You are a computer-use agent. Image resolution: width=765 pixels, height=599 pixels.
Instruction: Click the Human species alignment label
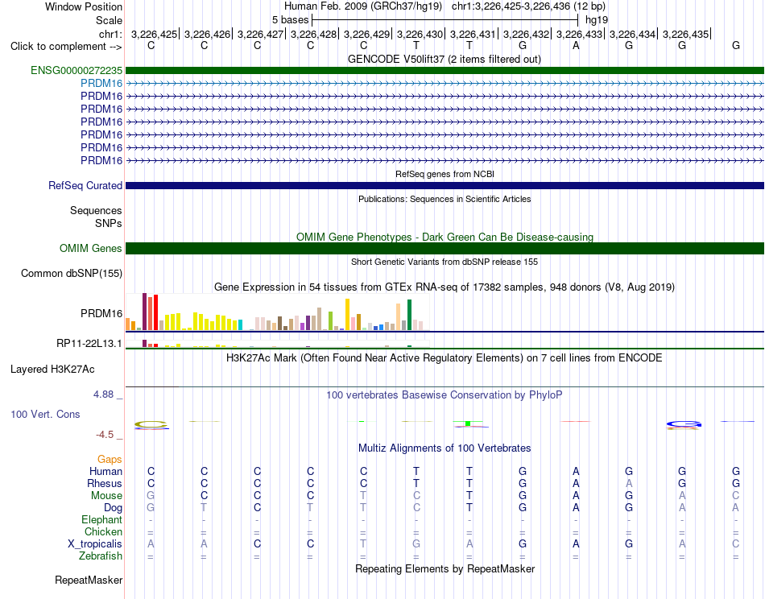pyautogui.click(x=105, y=471)
